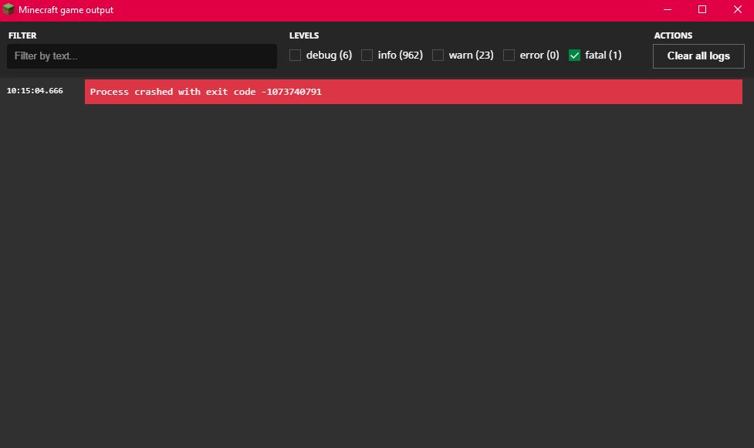Select the Process crashed with exit code message

tap(413, 92)
